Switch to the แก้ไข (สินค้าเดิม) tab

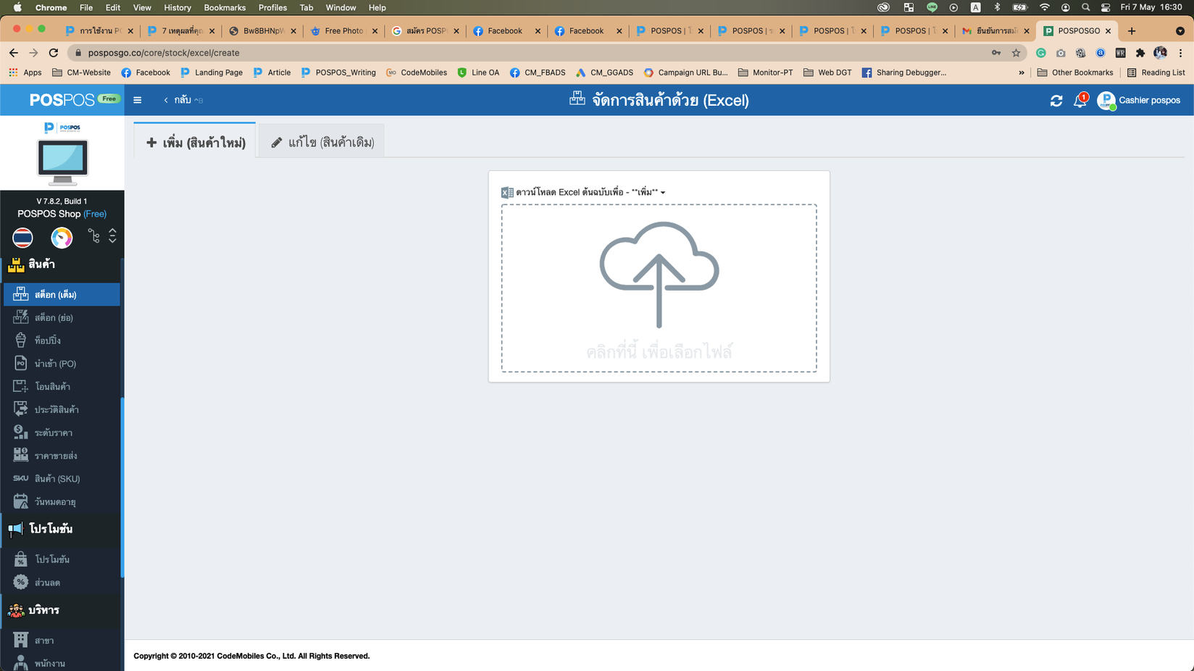(x=322, y=142)
